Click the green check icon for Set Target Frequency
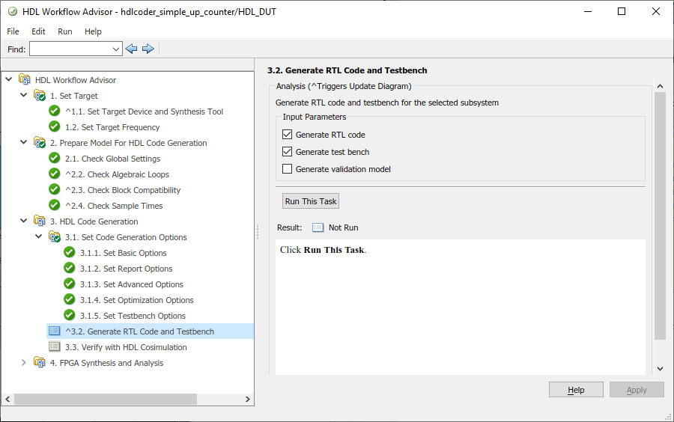This screenshot has width=674, height=422. tap(55, 127)
